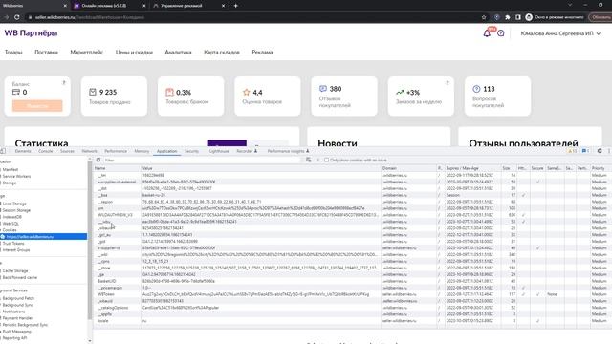Select Manifest in the Application sidebar
This screenshot has width=612, height=344.
[11, 170]
